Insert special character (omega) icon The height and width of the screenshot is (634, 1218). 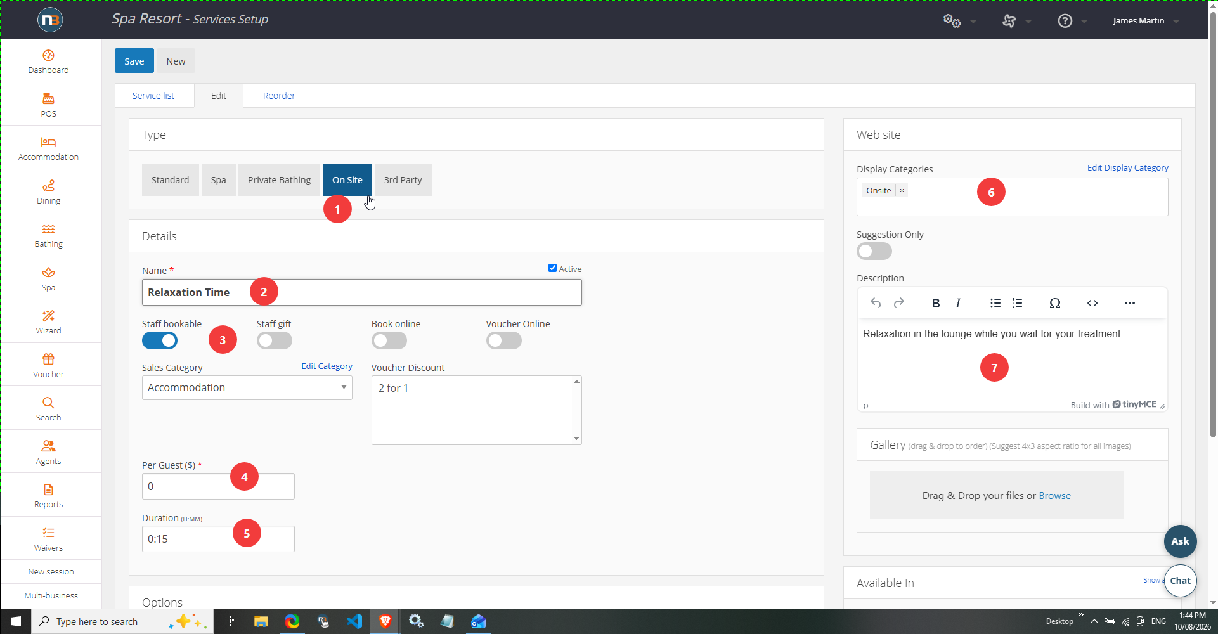[1055, 303]
